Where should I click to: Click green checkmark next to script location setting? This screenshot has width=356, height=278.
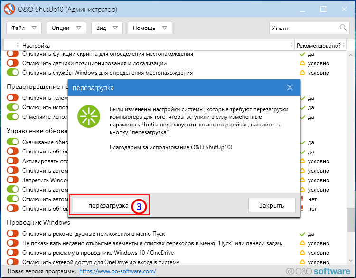pyautogui.click(x=302, y=54)
